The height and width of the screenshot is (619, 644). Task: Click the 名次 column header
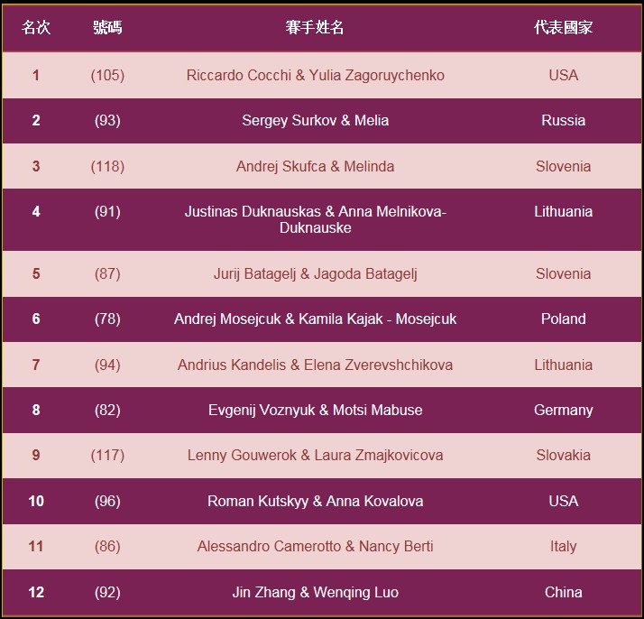coord(36,27)
